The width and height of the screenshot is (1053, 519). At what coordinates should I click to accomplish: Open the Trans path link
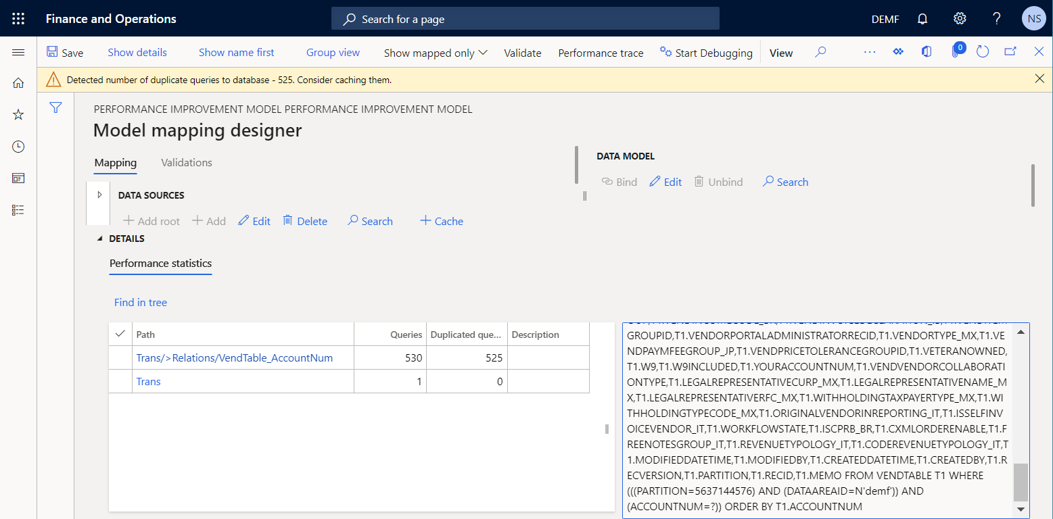click(148, 381)
